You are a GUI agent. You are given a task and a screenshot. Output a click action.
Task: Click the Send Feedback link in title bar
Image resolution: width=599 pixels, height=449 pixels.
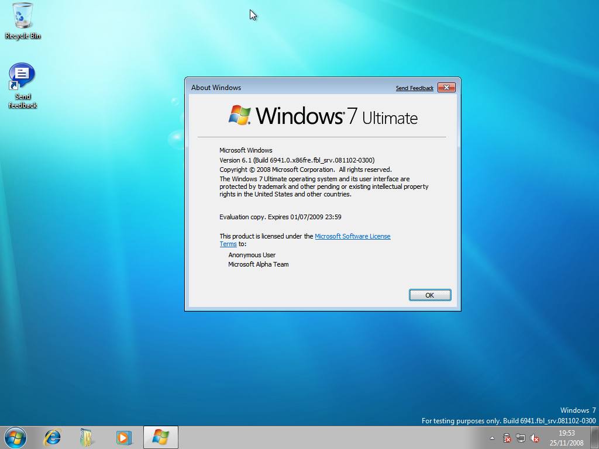pos(415,88)
